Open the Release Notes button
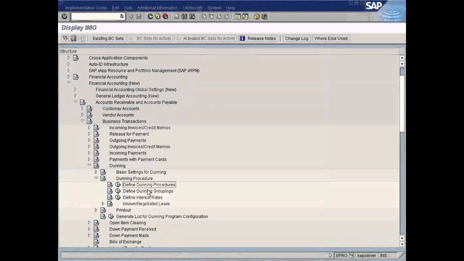Viewport: 464px width, 261px height. 258,38
